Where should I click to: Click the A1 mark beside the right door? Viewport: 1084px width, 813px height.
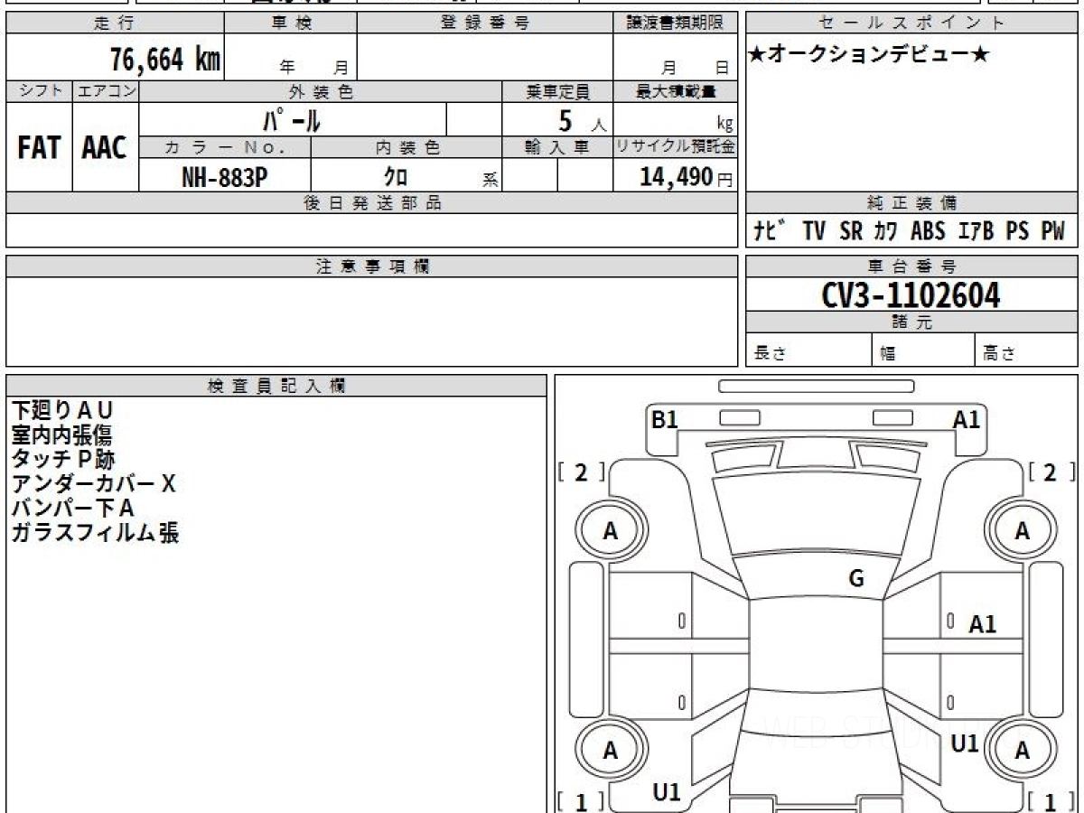[x=982, y=624]
